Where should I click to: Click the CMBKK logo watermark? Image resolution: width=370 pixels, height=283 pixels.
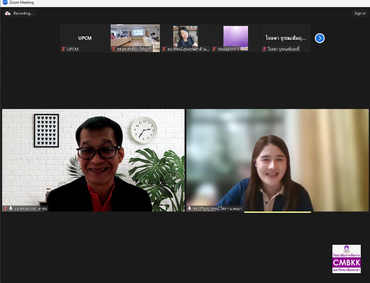[x=346, y=259]
